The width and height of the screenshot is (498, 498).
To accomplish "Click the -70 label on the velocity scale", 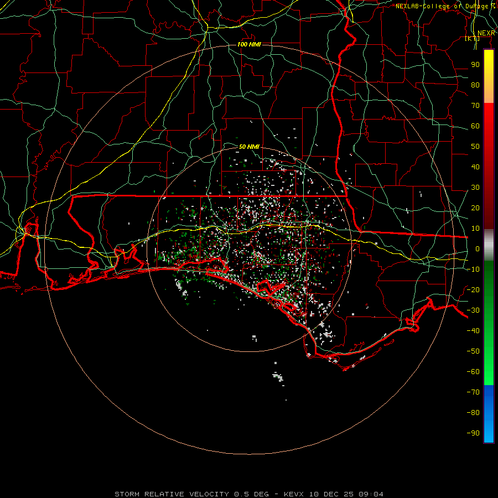I will tap(473, 392).
